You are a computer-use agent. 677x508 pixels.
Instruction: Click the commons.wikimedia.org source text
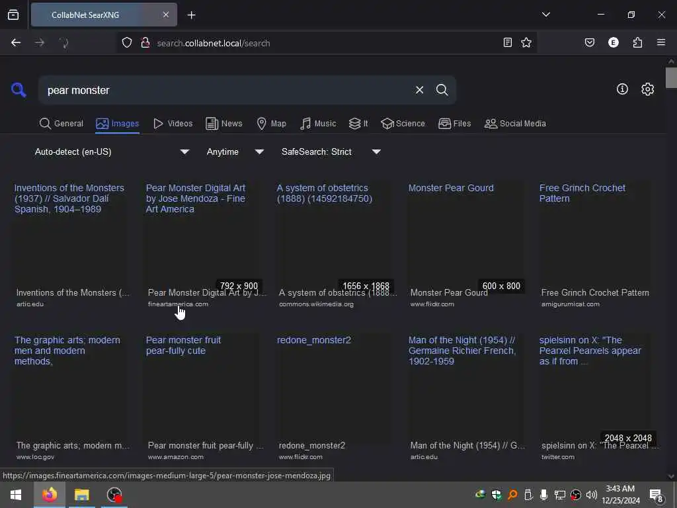pyautogui.click(x=317, y=304)
